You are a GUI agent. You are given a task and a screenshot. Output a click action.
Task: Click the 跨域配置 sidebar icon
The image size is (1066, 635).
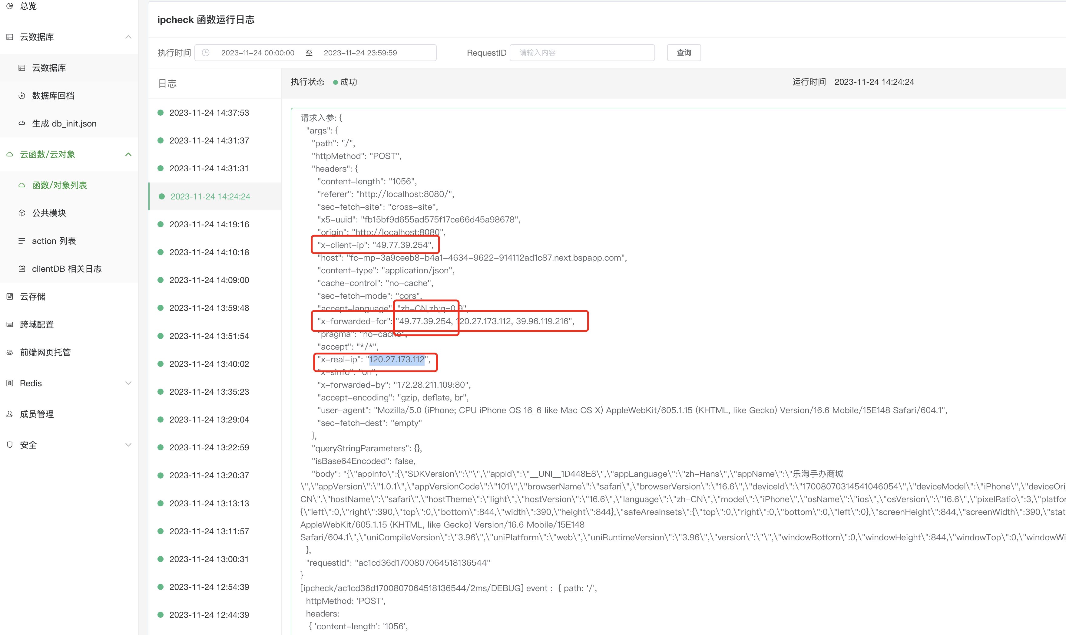[10, 324]
